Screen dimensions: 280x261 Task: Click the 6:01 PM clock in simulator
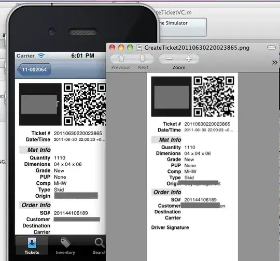(82, 55)
